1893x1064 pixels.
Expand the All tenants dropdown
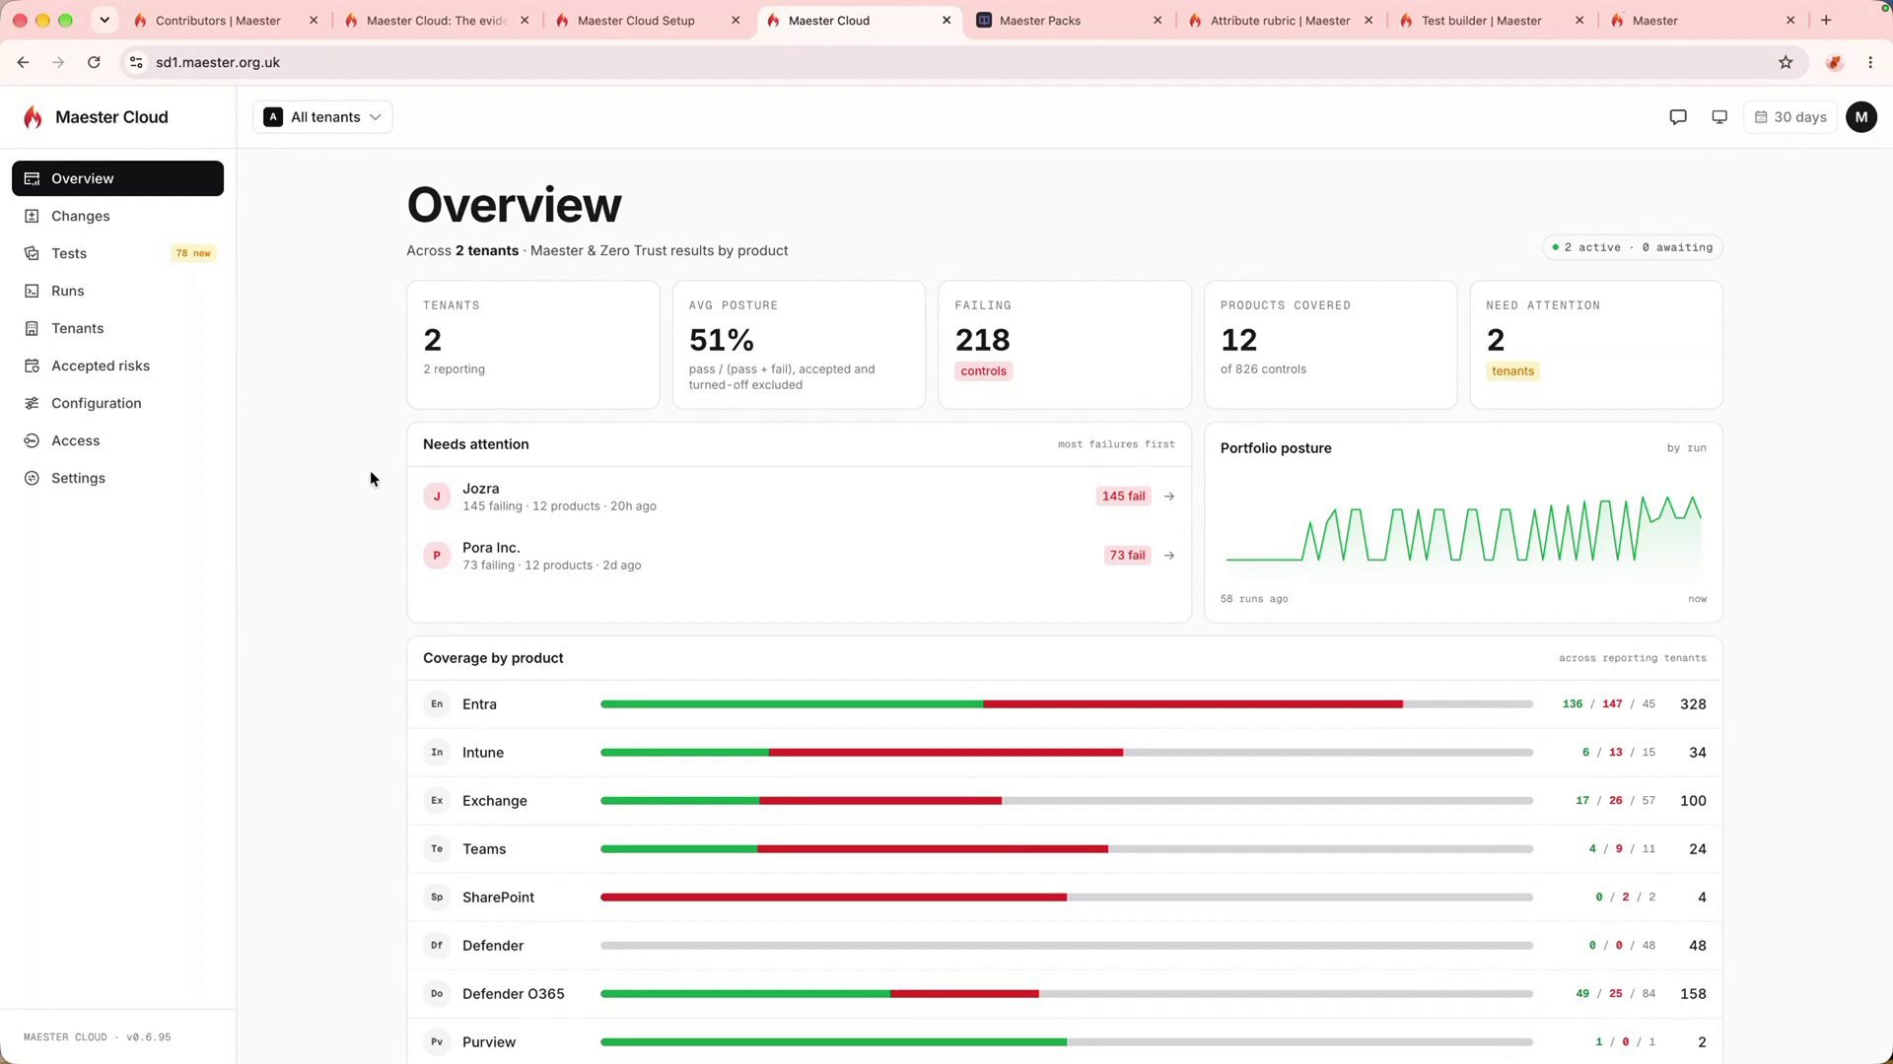pyautogui.click(x=322, y=117)
